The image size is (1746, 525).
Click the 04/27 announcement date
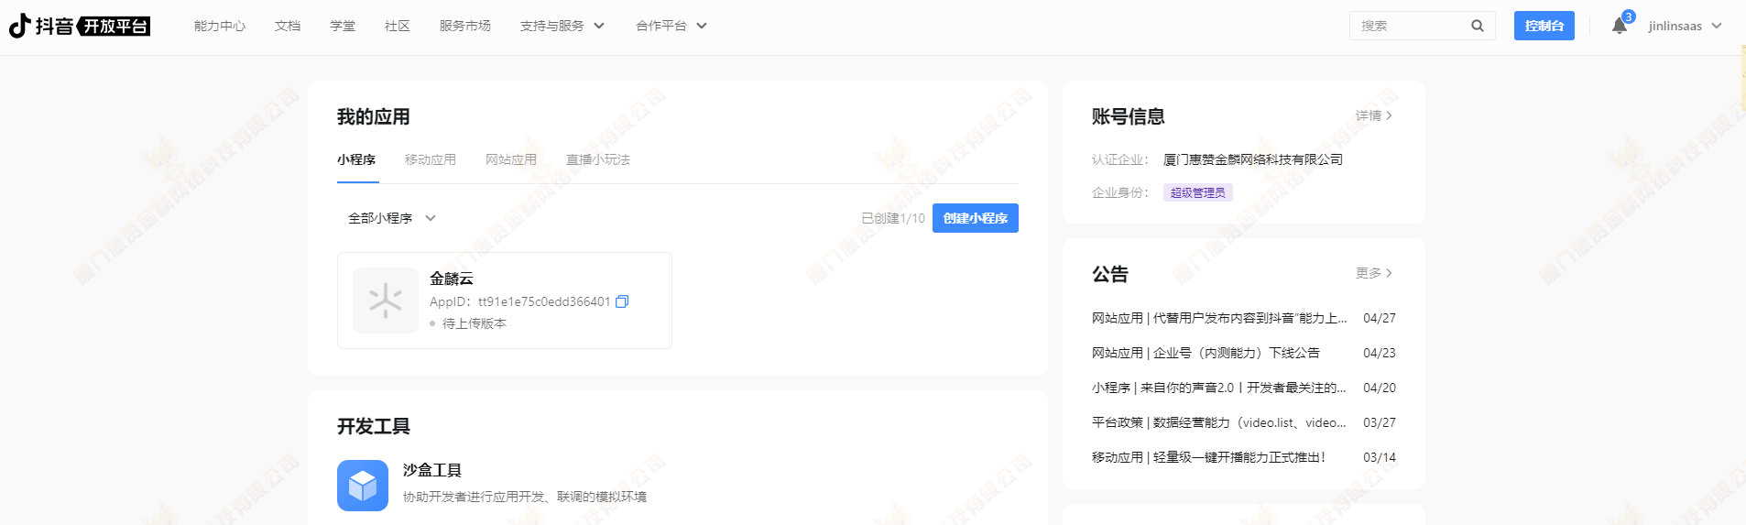[1380, 318]
